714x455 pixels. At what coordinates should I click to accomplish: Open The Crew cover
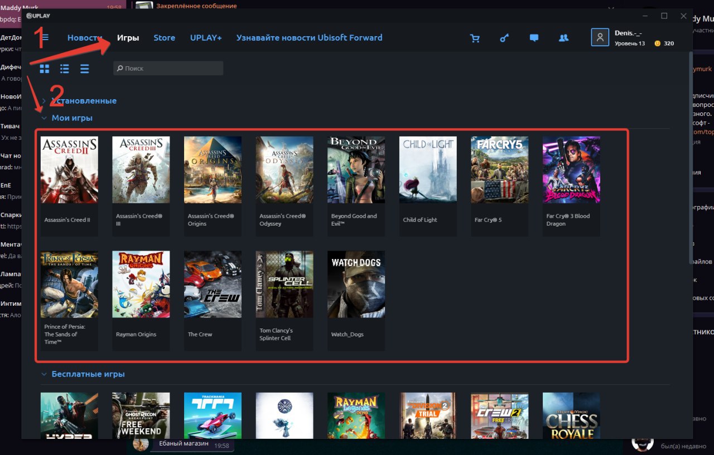click(x=213, y=284)
